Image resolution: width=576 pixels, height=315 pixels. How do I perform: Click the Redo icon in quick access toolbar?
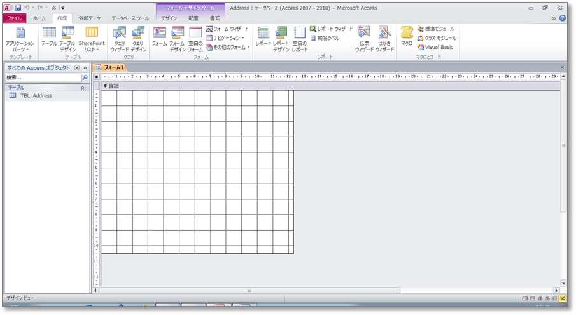[x=40, y=8]
